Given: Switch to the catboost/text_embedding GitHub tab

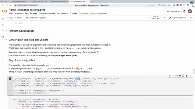Looking at the screenshot, I should (x=59, y=2).
